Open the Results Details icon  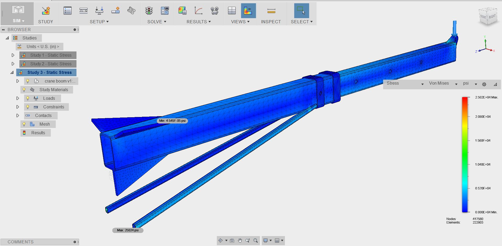coord(182,11)
